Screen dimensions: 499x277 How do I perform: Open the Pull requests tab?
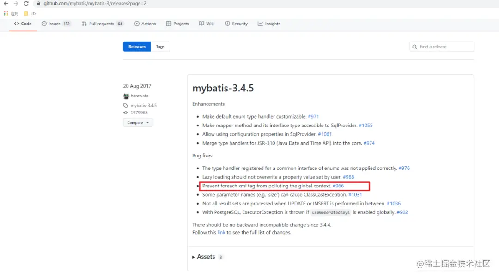tap(102, 24)
